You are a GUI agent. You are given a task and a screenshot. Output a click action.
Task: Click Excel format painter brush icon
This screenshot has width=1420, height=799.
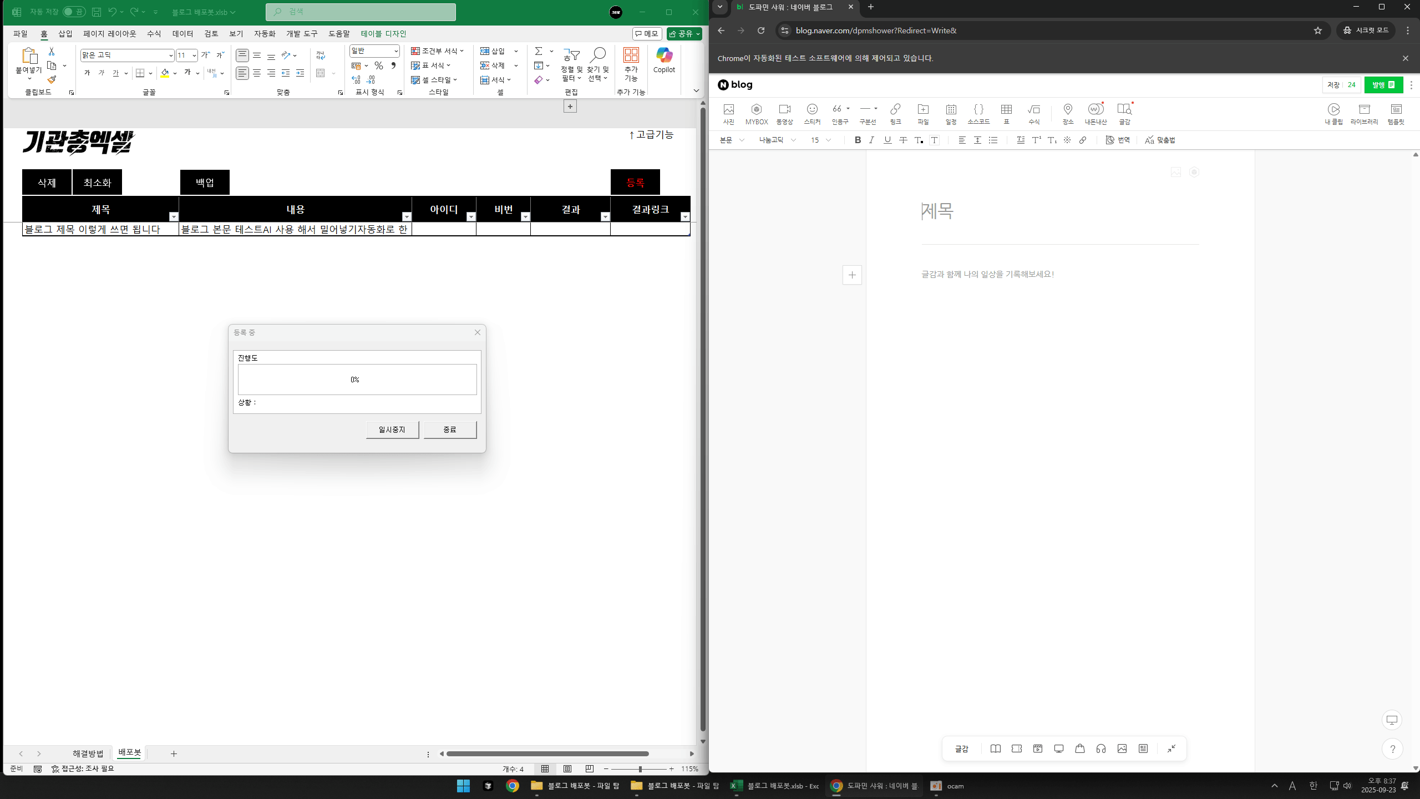tap(52, 80)
